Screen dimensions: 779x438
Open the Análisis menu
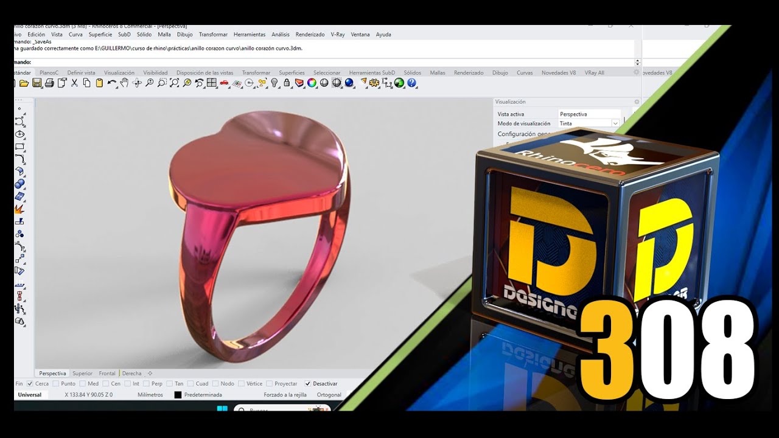tap(281, 35)
